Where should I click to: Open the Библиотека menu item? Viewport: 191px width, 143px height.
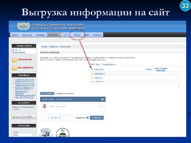[53, 35]
